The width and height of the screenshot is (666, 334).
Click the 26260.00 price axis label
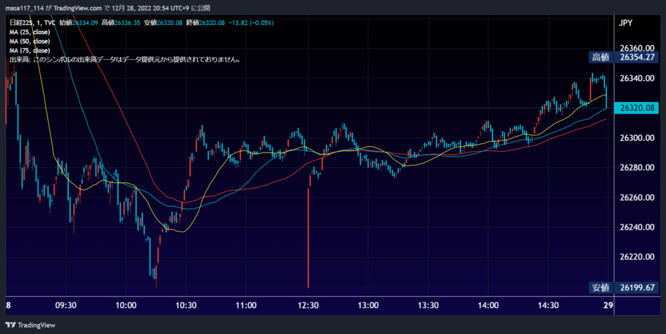coord(636,197)
